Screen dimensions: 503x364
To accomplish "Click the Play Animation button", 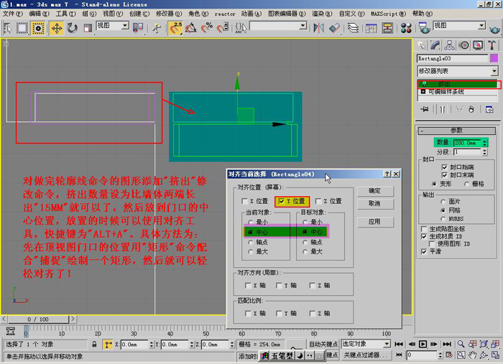I will click(423, 344).
